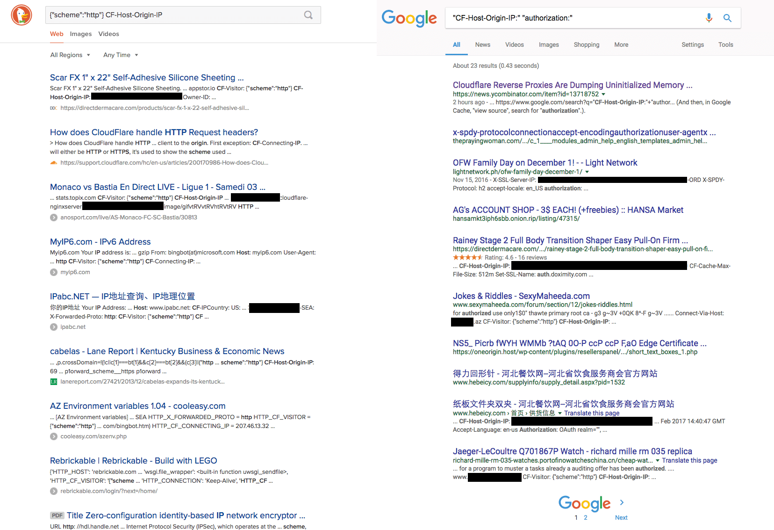Switch to Google News tab
The height and width of the screenshot is (530, 774).
(483, 45)
